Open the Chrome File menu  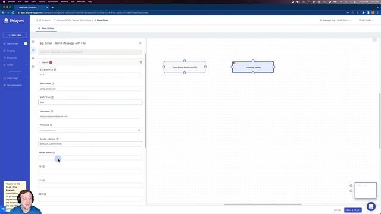[20, 2]
